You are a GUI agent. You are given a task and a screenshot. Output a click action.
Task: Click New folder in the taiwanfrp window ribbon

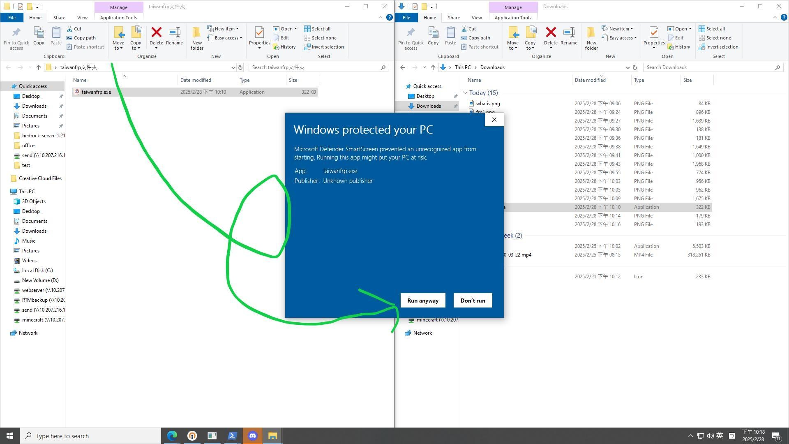pyautogui.click(x=197, y=38)
